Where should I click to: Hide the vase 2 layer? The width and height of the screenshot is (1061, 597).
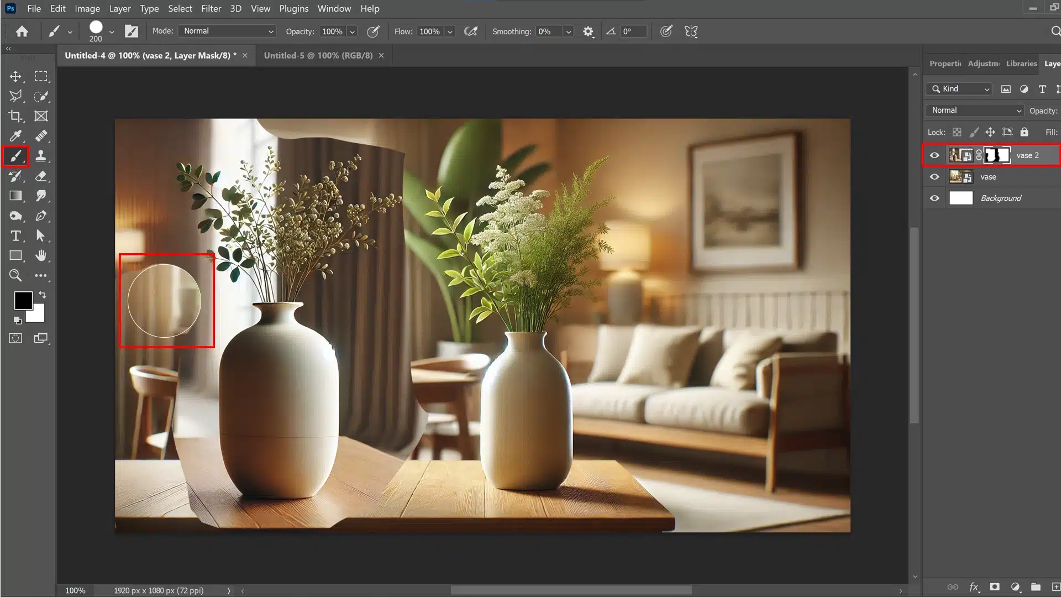coord(934,155)
